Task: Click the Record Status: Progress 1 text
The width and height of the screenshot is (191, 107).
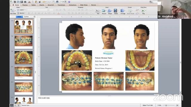Action: [104, 68]
